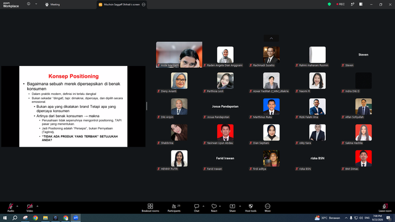
Task: Expand audio options arrow next to Audio
Action: pyautogui.click(x=17, y=206)
